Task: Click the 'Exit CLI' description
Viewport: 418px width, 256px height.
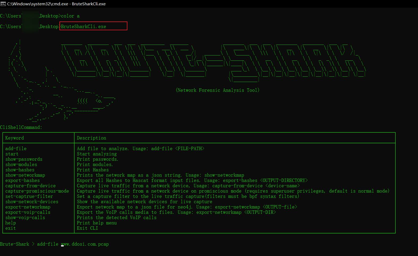Action: 88,228
